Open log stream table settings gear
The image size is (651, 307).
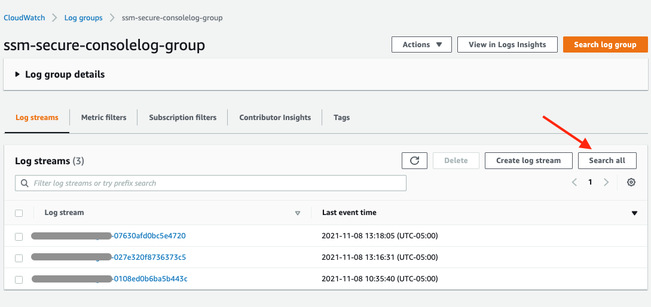631,182
